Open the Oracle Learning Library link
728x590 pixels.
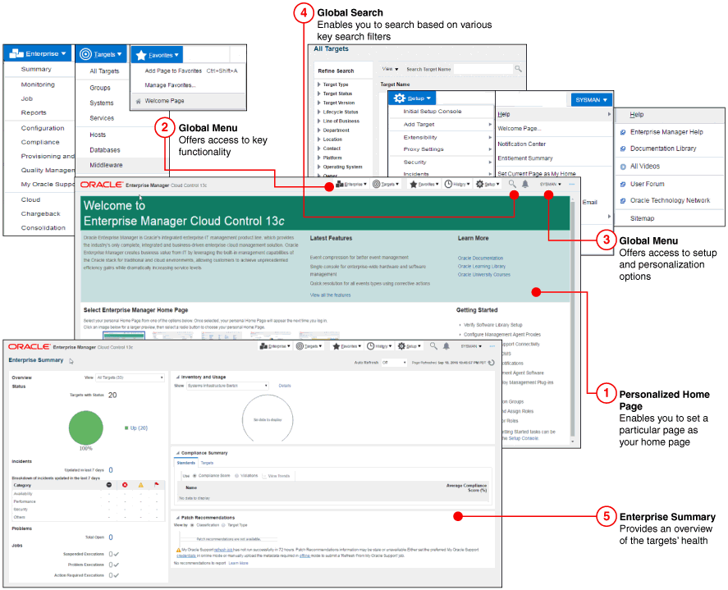pos(482,267)
